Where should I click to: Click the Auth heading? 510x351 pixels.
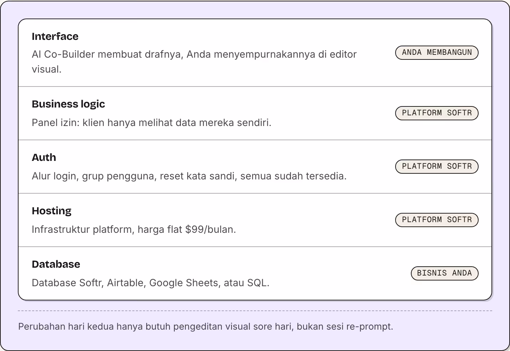click(44, 157)
